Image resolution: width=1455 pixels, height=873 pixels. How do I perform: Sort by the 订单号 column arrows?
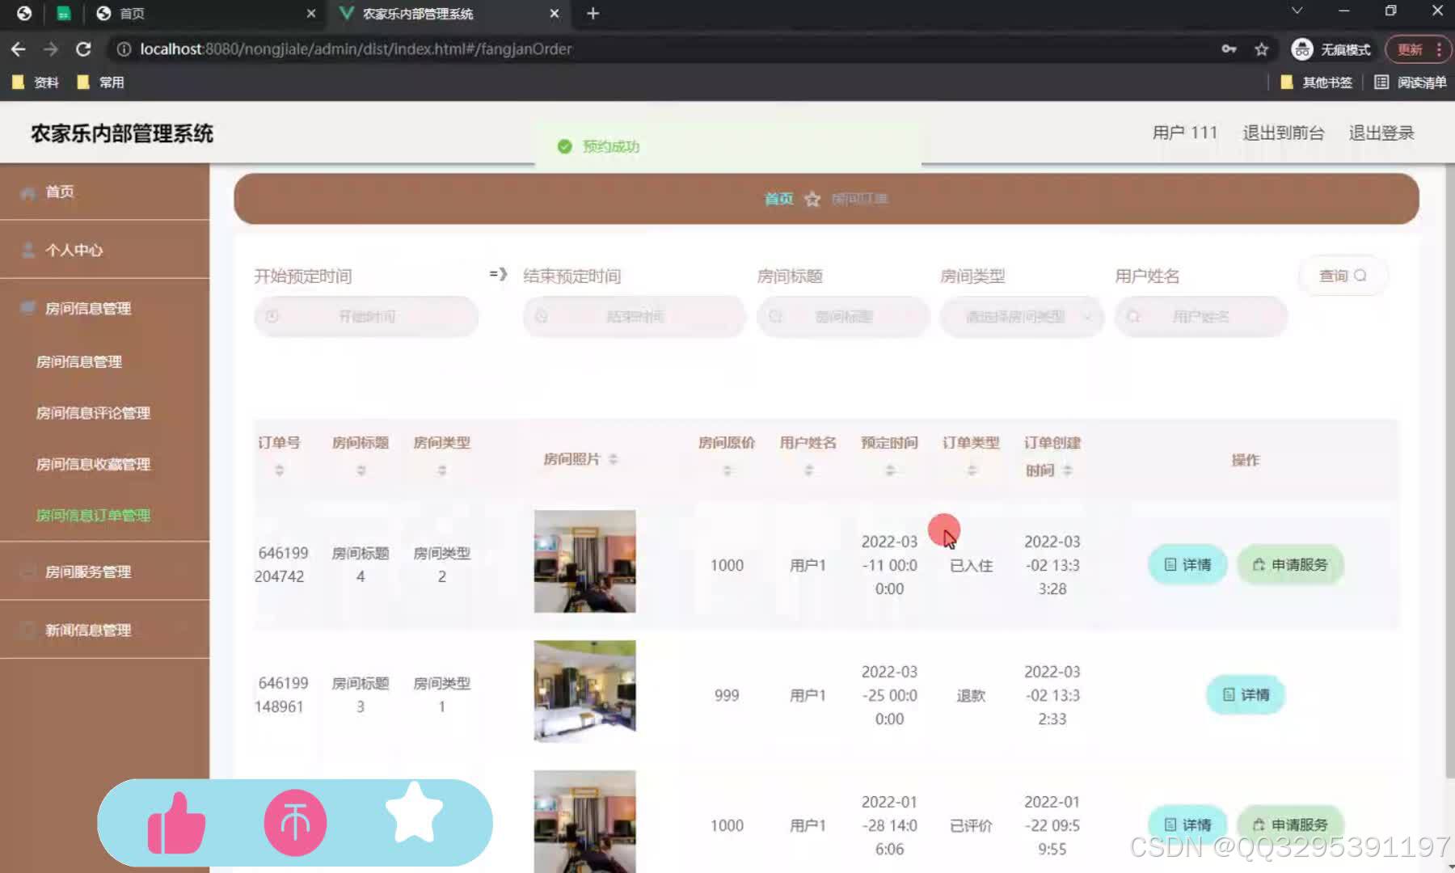click(x=280, y=470)
